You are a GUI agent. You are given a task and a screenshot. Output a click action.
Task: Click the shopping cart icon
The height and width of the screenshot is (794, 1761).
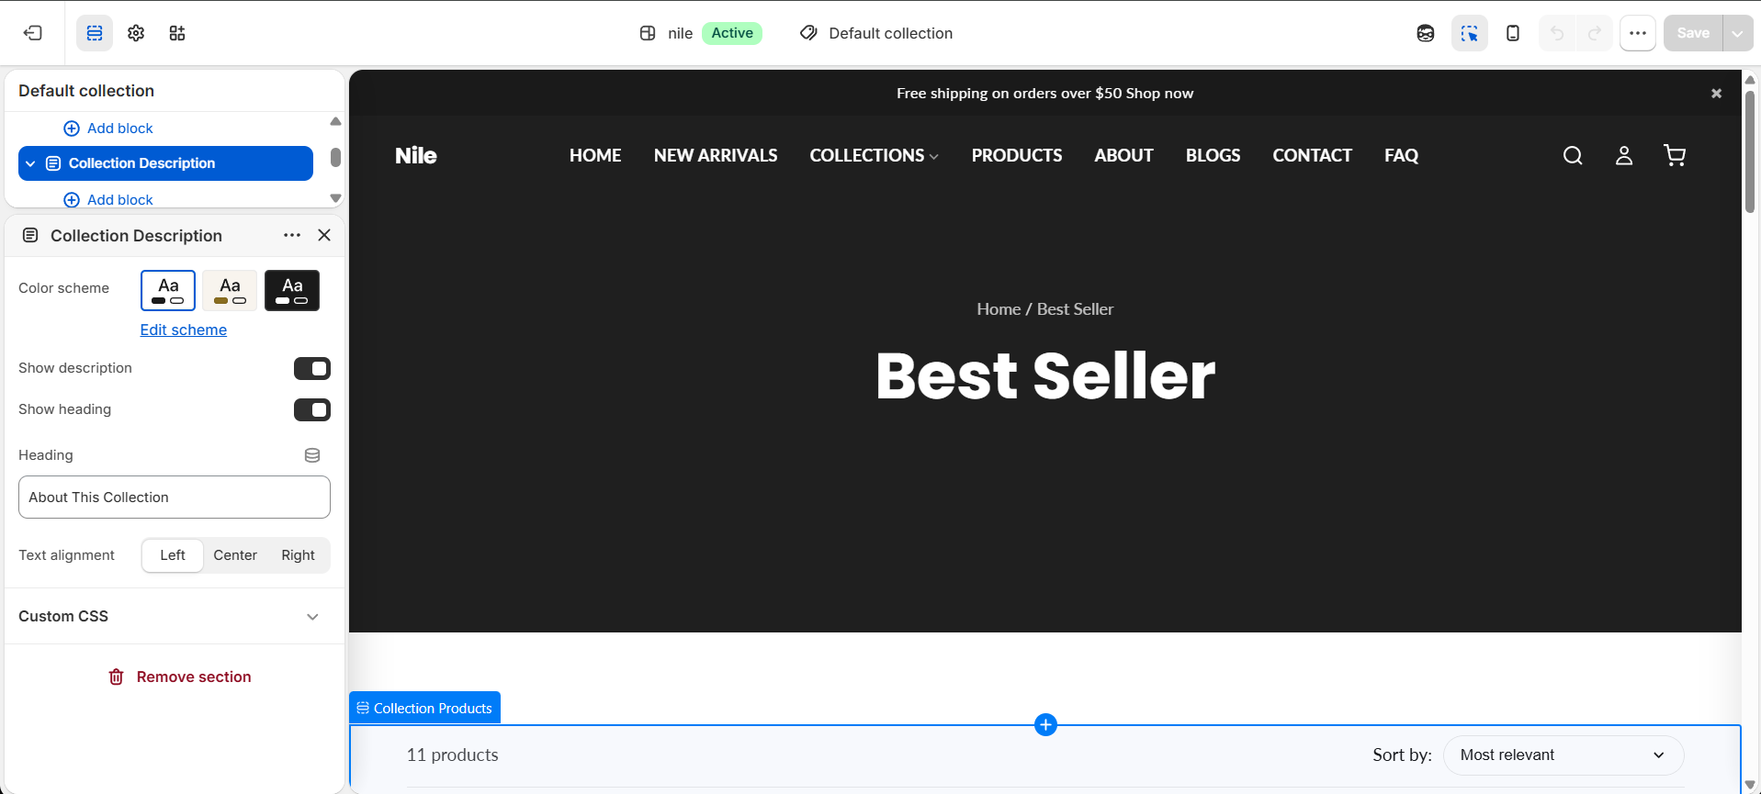[1675, 156]
